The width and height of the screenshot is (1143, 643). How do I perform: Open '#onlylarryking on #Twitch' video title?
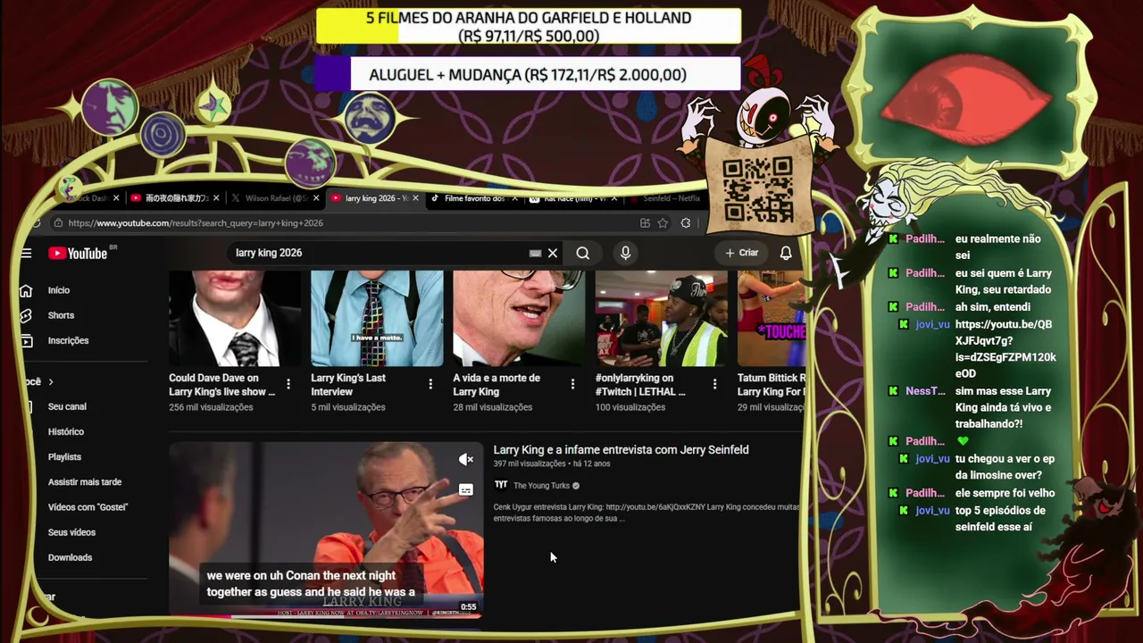(640, 385)
